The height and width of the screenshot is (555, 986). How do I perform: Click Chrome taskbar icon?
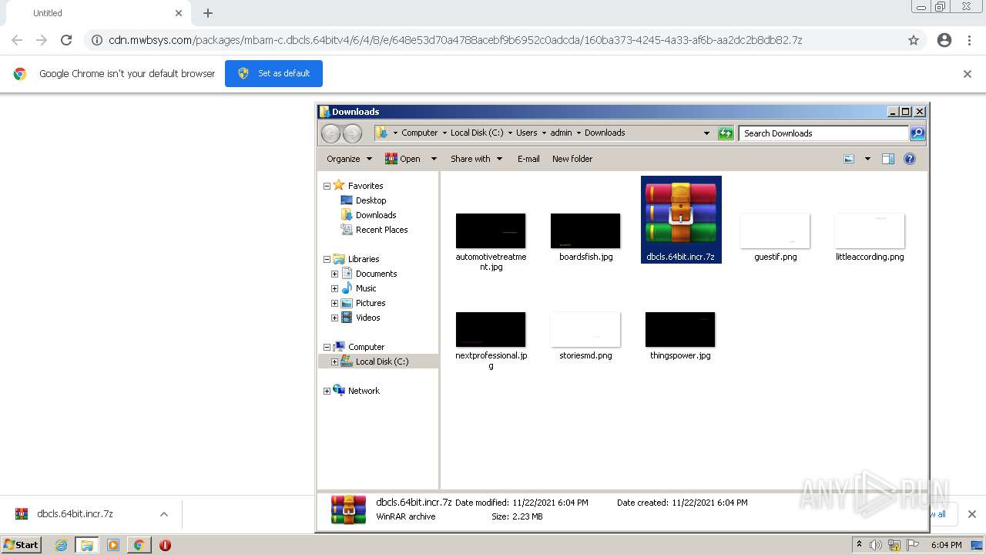(x=139, y=545)
